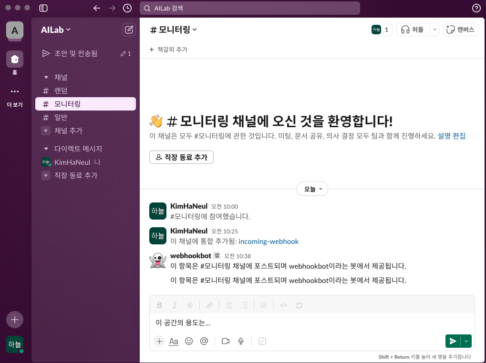Open help question mark icon

pyautogui.click(x=476, y=8)
